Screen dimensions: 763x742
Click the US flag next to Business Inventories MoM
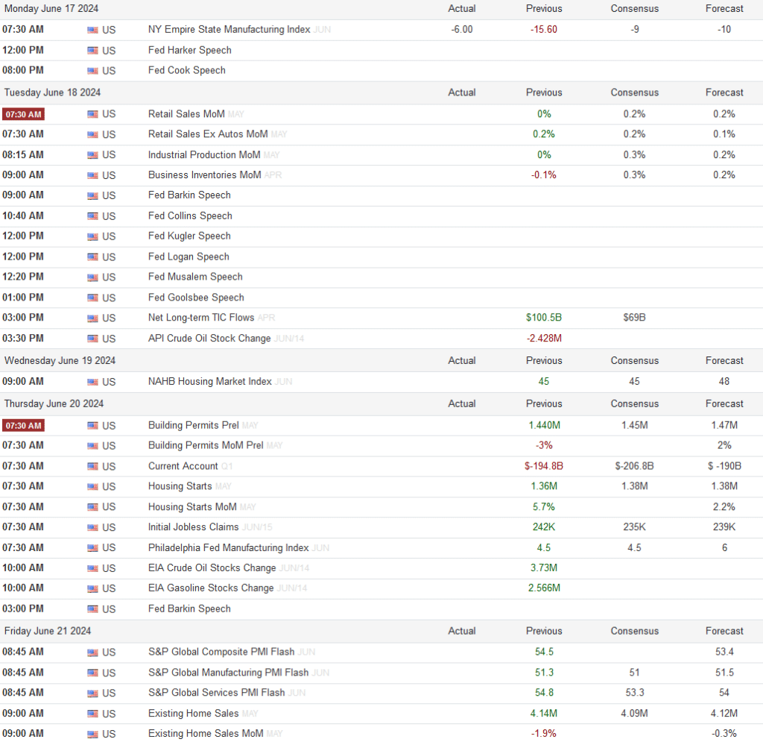92,176
